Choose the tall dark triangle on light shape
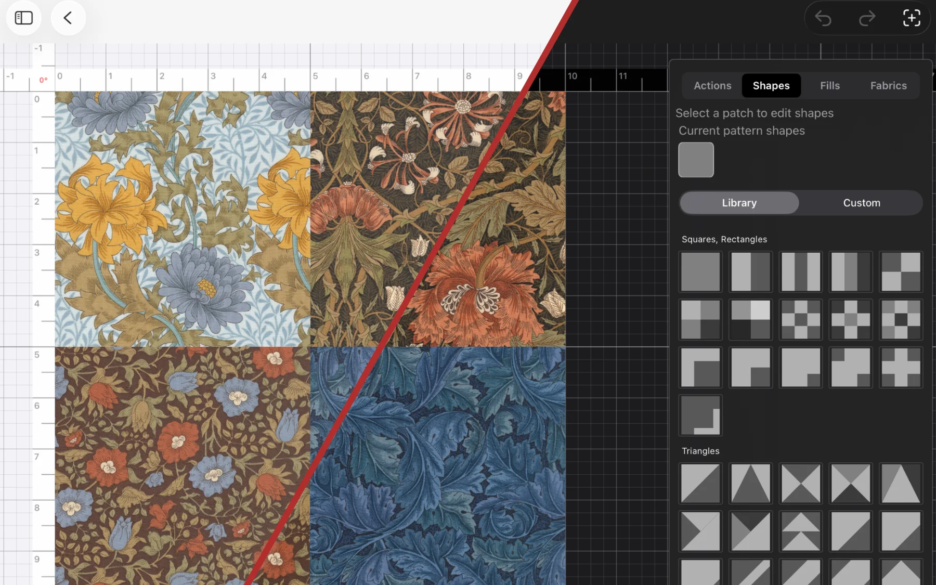 [x=750, y=484]
